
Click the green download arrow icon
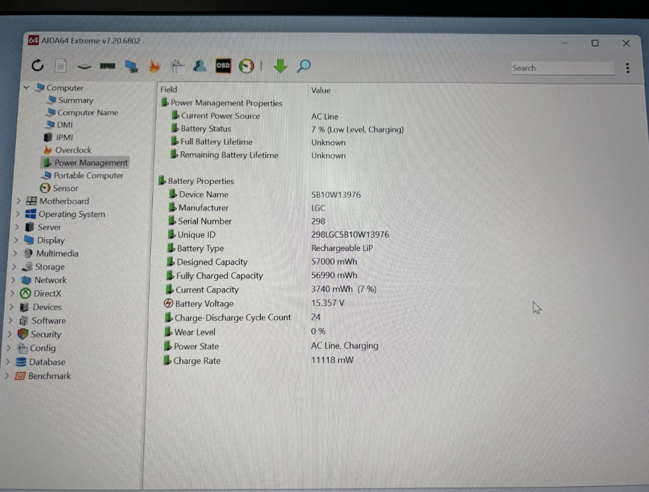[x=280, y=65]
